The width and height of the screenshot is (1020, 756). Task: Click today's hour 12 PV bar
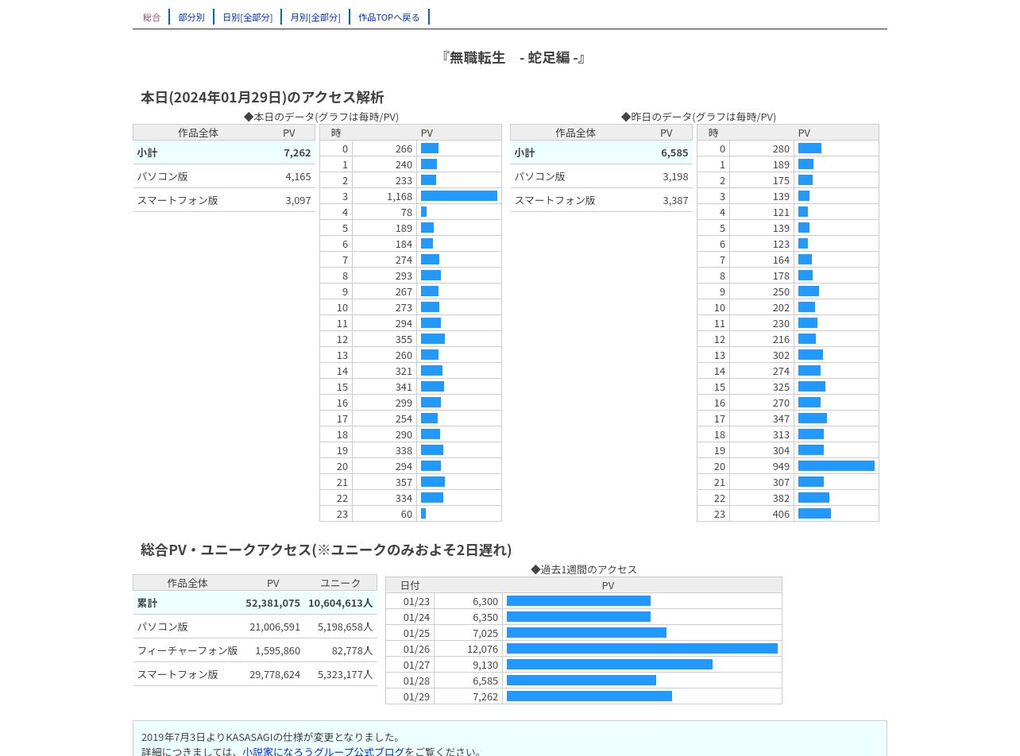click(433, 339)
